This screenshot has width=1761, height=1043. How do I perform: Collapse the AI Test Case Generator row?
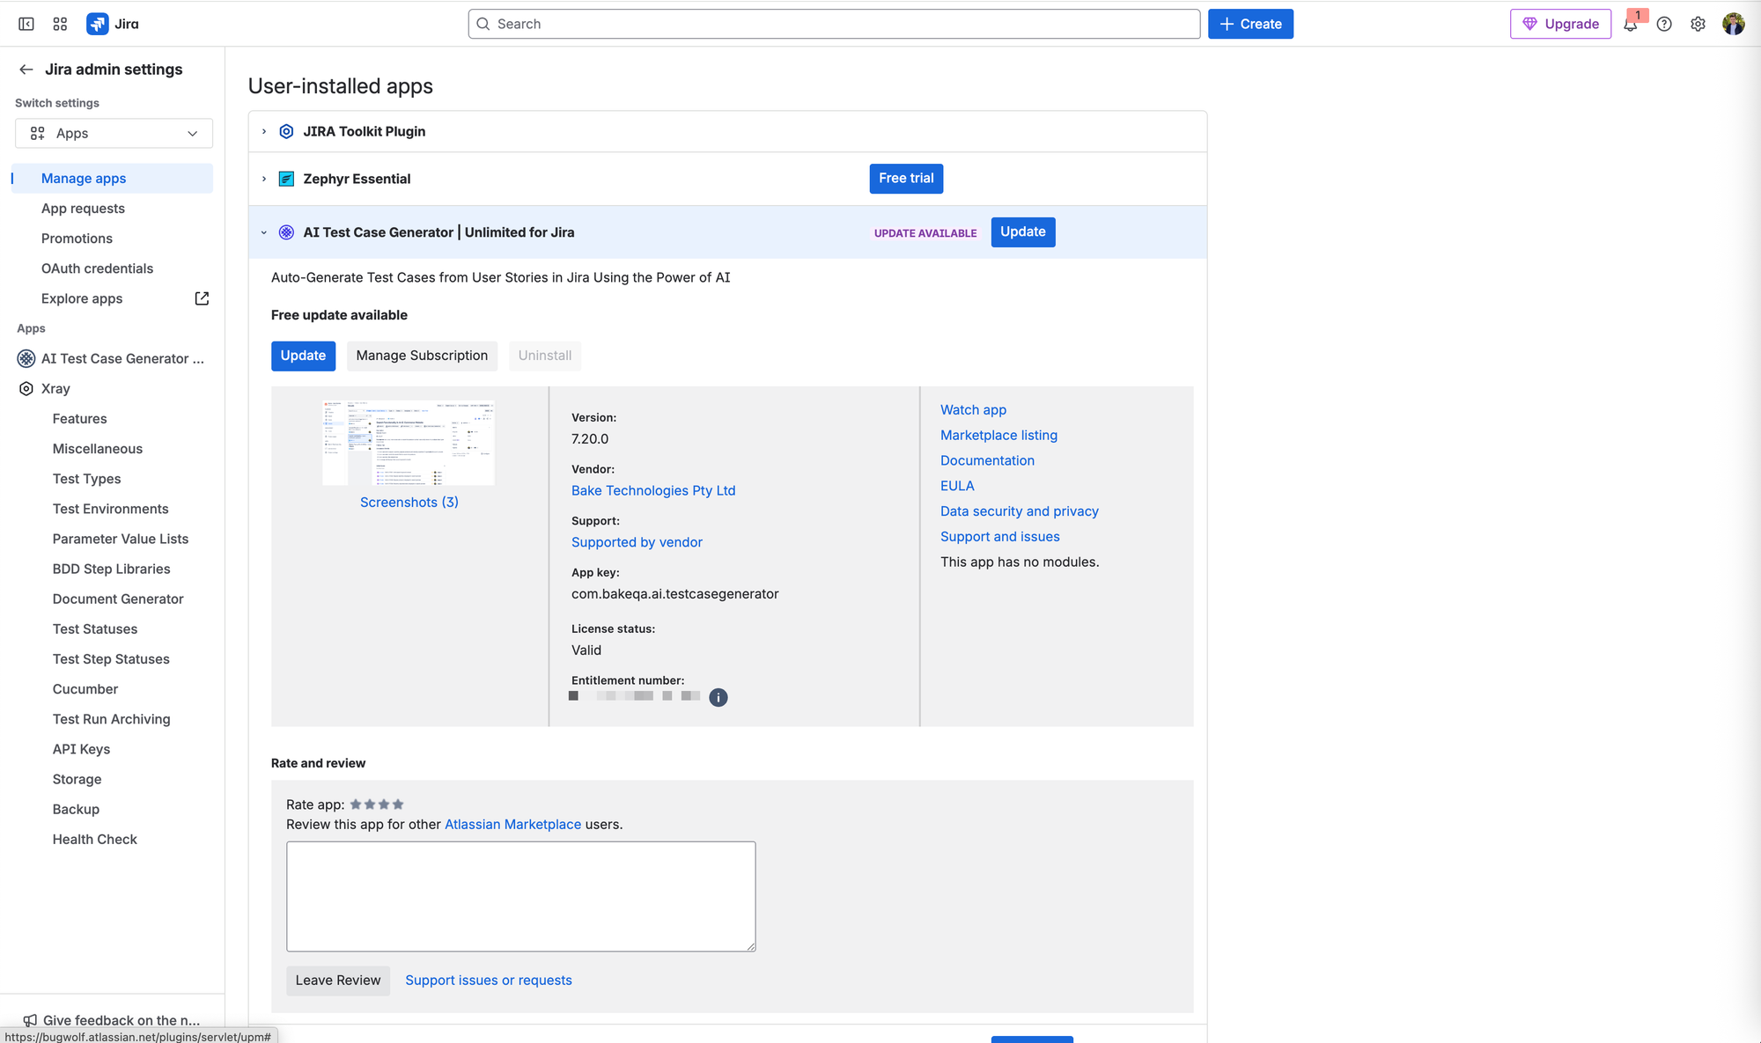264,232
